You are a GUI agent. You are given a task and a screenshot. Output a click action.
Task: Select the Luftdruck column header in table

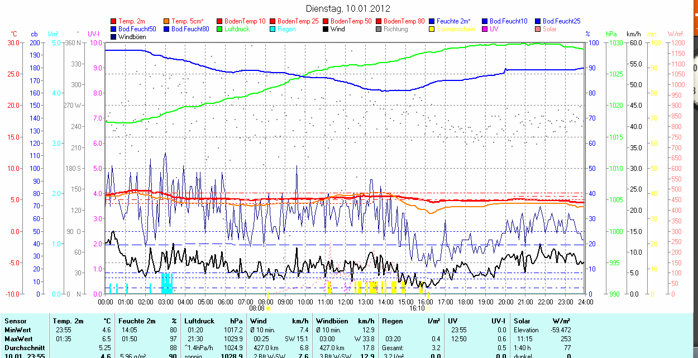coord(199,321)
